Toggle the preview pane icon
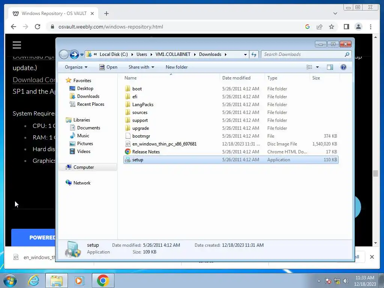The width and height of the screenshot is (384, 288). click(330, 67)
